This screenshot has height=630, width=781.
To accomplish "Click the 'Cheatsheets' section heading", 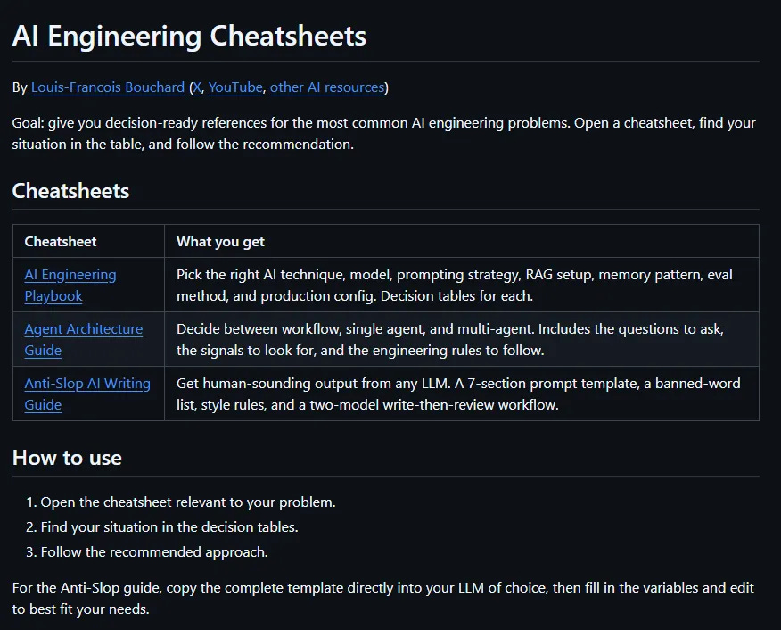I will pos(70,191).
